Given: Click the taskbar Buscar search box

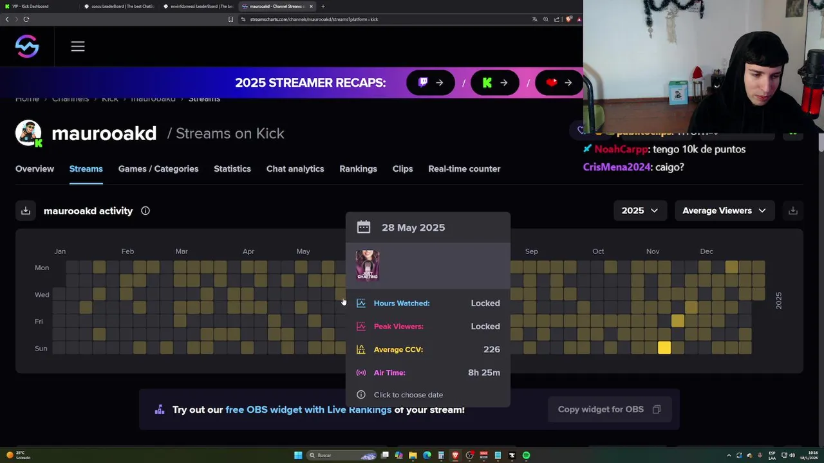Looking at the screenshot, I should point(341,455).
